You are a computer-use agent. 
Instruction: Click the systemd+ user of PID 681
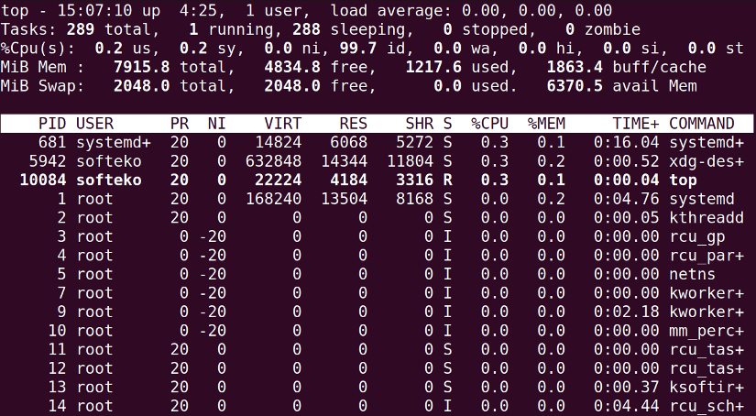[x=114, y=143]
